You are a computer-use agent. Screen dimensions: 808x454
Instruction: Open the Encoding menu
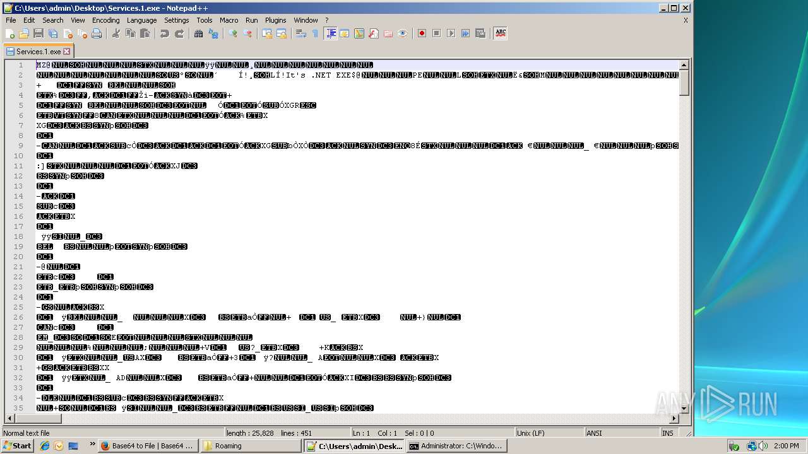coord(106,20)
